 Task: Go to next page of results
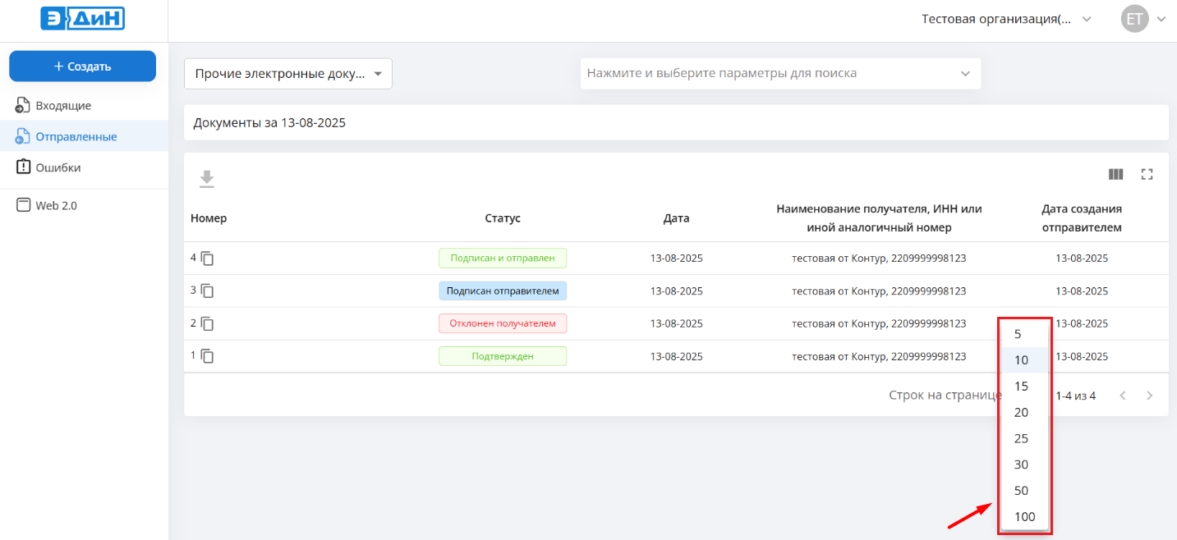1149,396
